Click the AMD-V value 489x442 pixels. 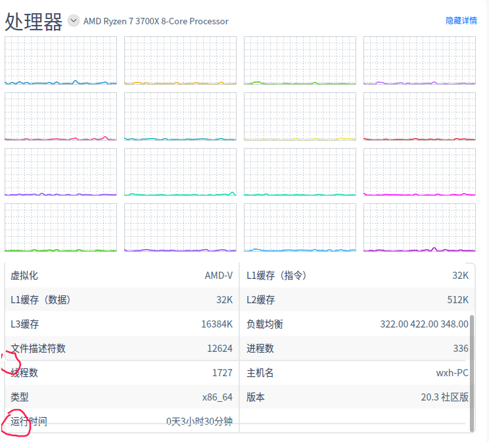click(219, 276)
